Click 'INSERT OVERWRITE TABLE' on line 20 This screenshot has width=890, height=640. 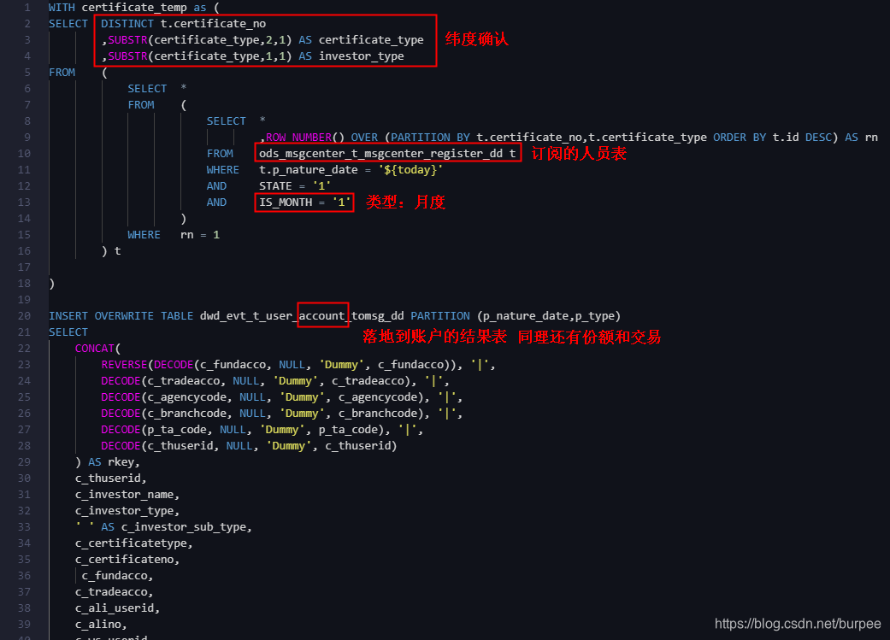121,316
